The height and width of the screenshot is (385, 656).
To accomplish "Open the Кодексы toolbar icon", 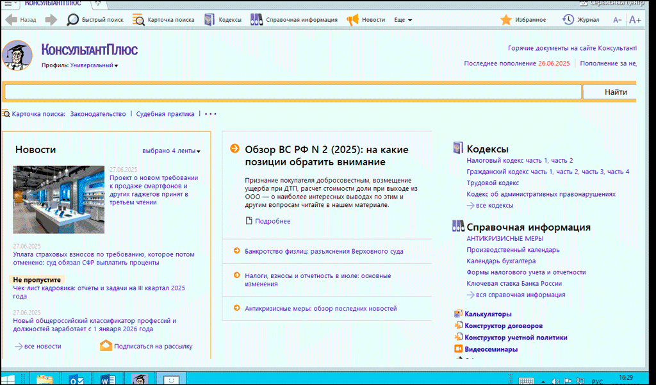I will [209, 20].
